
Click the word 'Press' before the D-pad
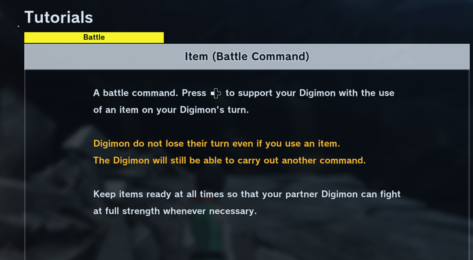tap(194, 93)
